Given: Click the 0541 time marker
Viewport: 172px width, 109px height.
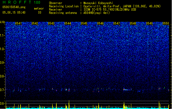Looking at the screenshot, I should pos(18,23).
